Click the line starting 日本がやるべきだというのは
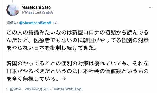Screen dimensions: 157x93 [77, 71]
